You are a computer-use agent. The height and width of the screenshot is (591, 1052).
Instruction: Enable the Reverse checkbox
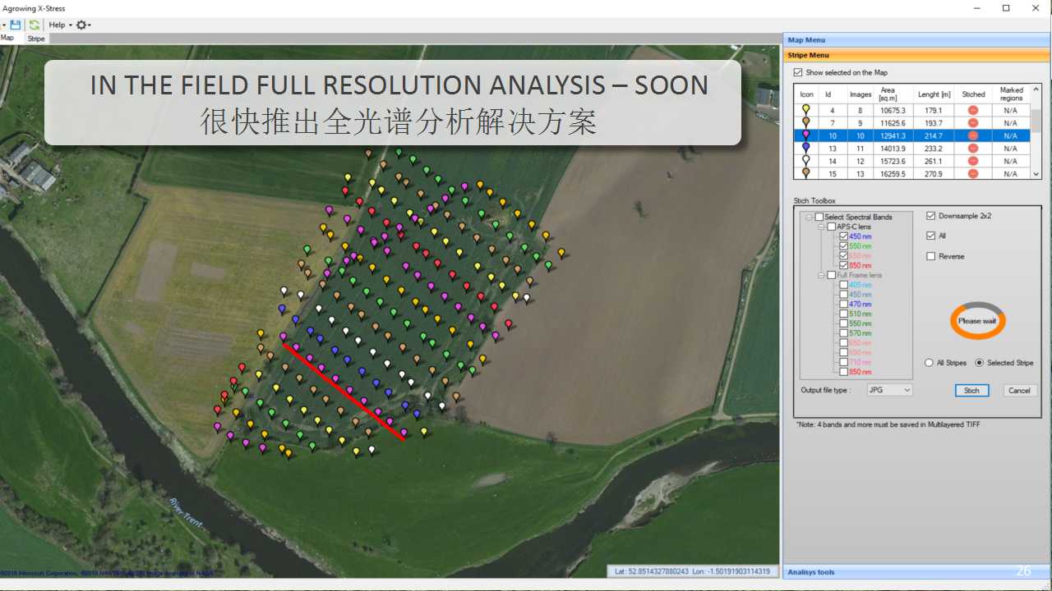tap(930, 256)
